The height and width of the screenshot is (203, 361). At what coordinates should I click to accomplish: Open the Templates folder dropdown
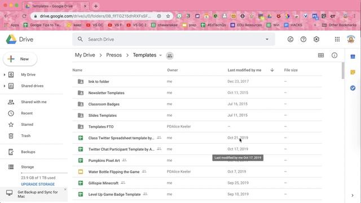(x=160, y=55)
